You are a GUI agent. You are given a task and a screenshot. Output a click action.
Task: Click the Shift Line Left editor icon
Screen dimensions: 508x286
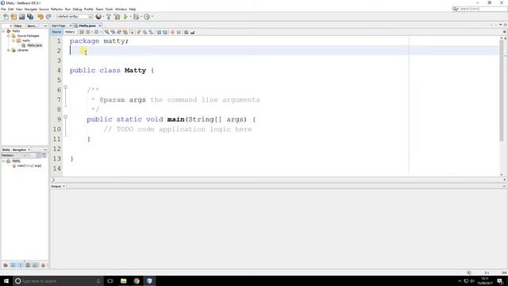tap(159, 32)
